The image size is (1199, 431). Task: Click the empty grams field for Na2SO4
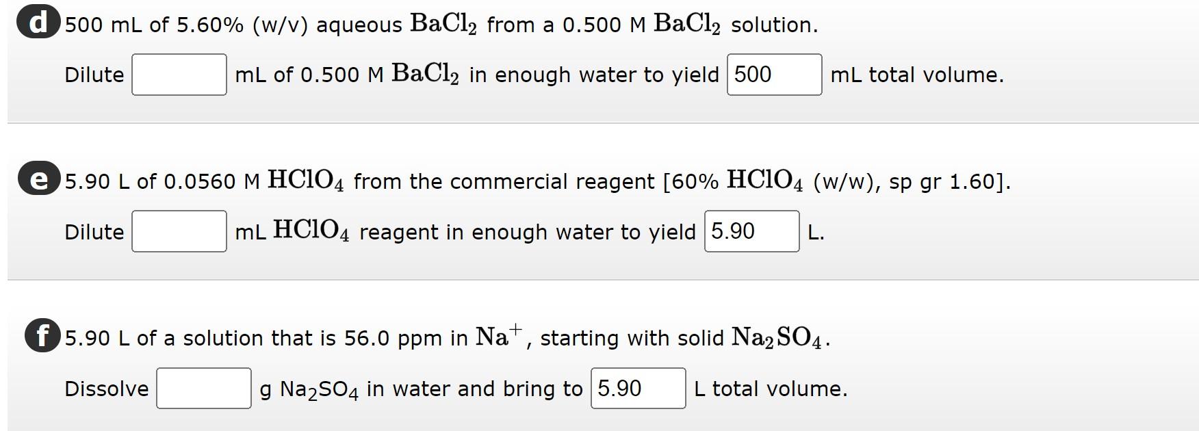[203, 389]
